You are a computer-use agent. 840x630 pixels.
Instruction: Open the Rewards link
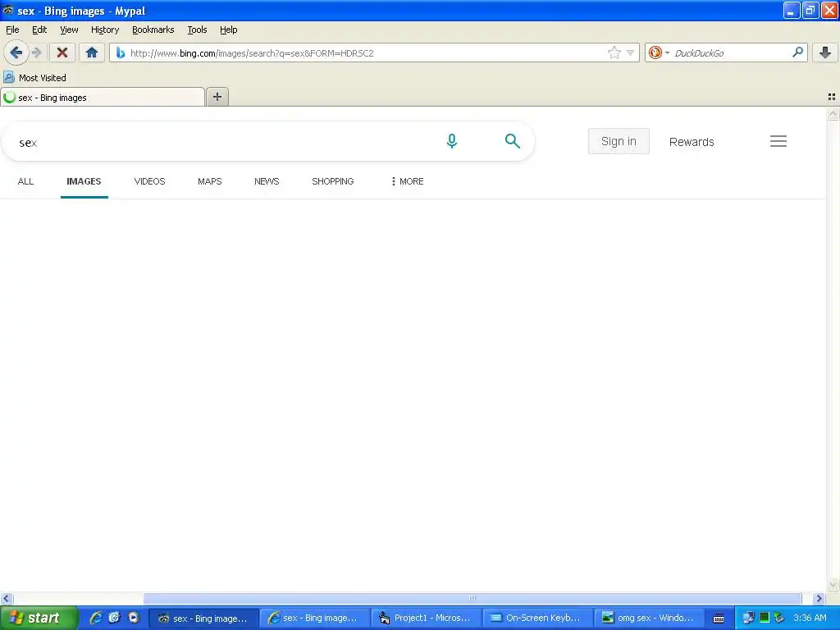tap(692, 142)
